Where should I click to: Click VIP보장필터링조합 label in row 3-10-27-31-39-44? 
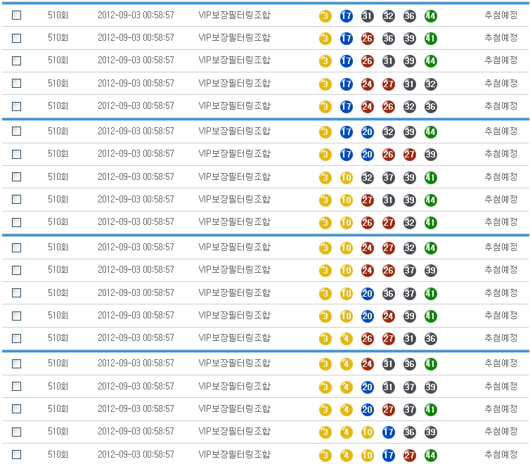click(234, 200)
